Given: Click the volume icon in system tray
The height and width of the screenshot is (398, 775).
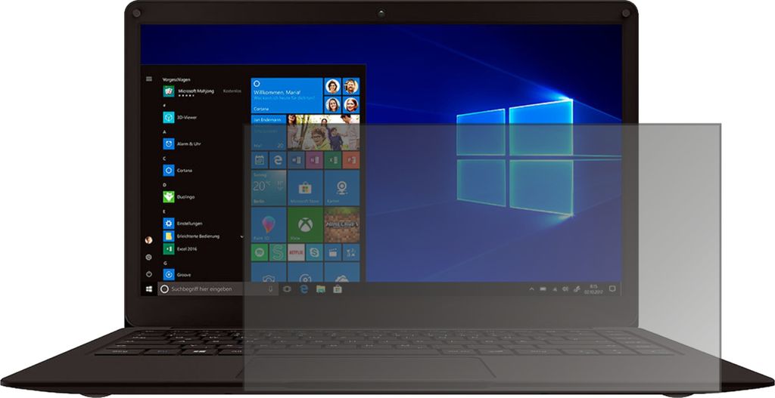Looking at the screenshot, I should [564, 288].
